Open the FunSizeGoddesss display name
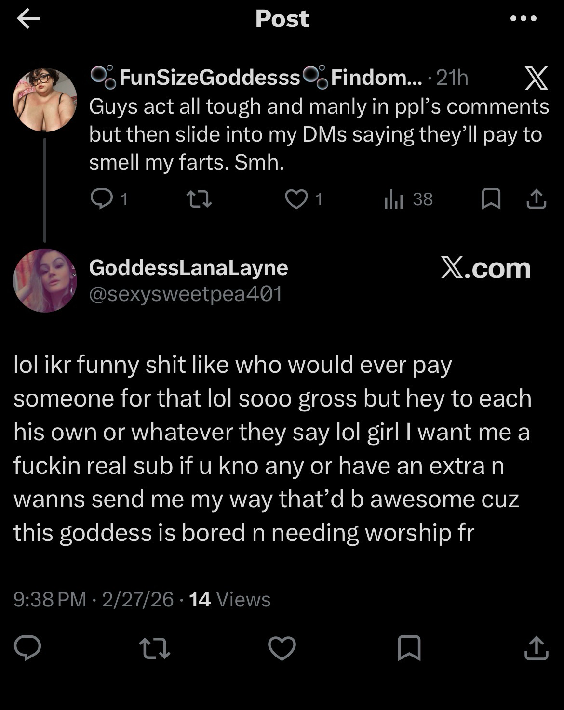 (210, 78)
